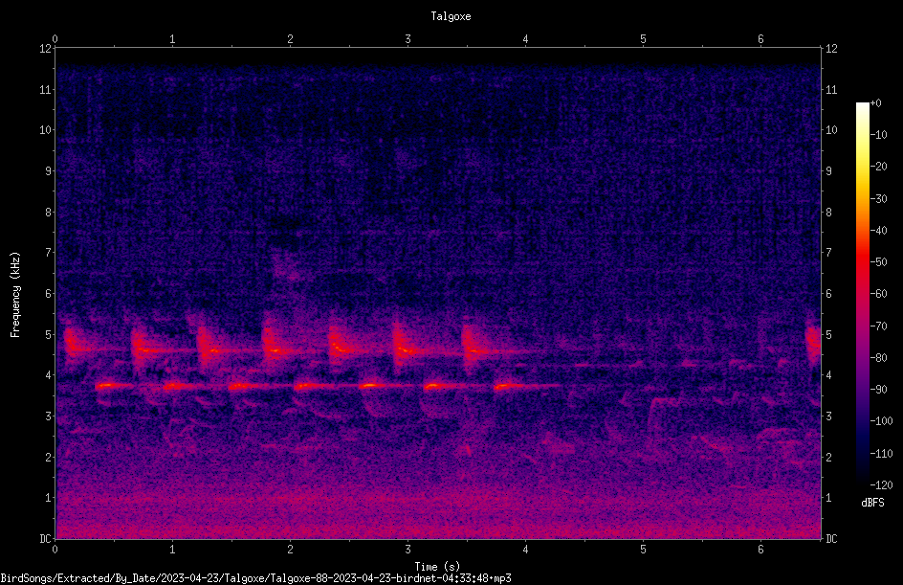Click the DC label on the left frequency axis
The image size is (903, 585).
[x=45, y=538]
